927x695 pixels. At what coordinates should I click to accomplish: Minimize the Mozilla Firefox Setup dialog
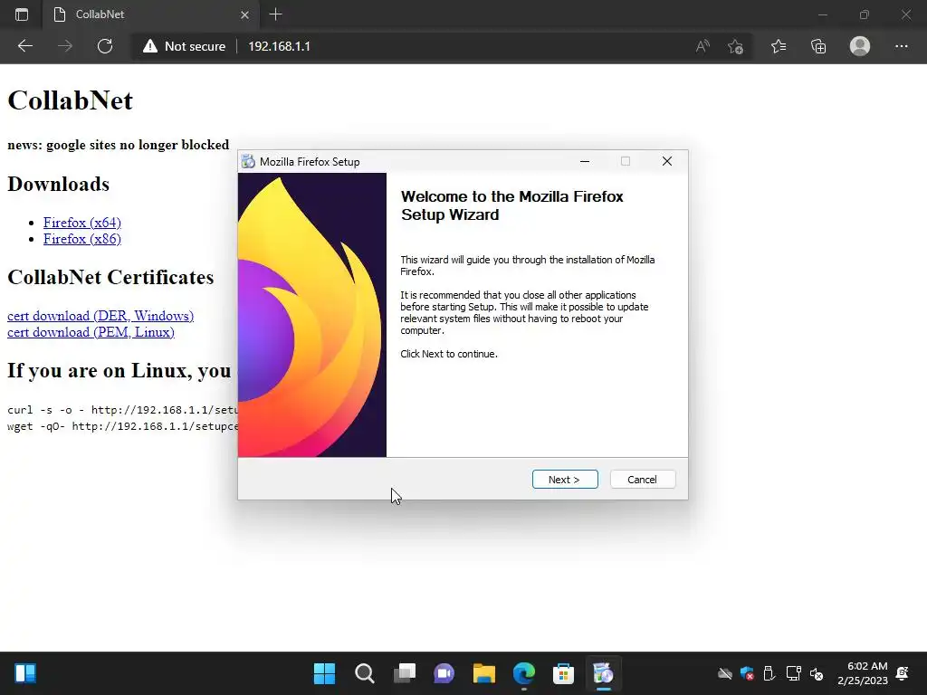pos(585,161)
